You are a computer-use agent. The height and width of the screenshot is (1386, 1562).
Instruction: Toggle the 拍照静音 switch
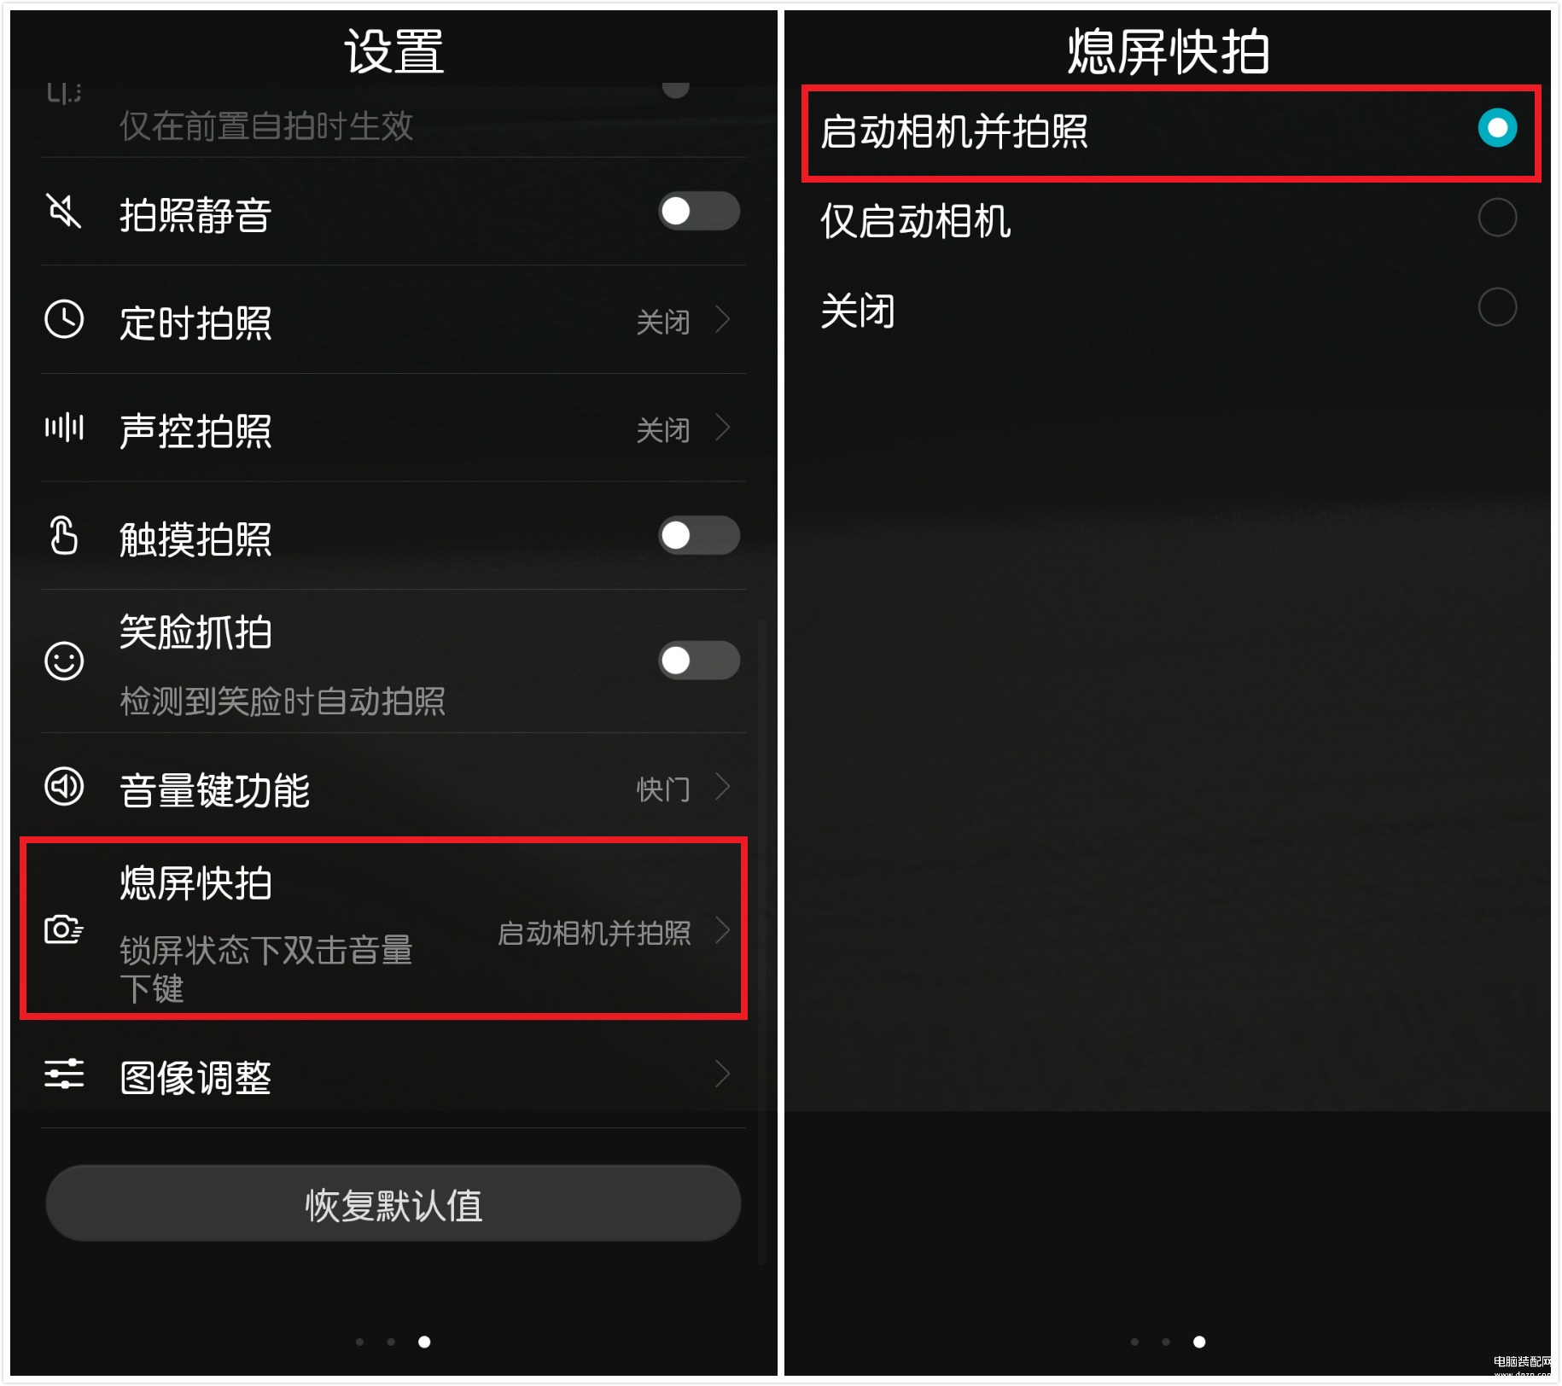coord(699,211)
